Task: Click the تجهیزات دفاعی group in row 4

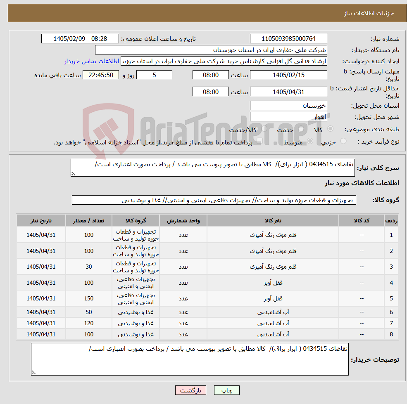Action: [136, 283]
